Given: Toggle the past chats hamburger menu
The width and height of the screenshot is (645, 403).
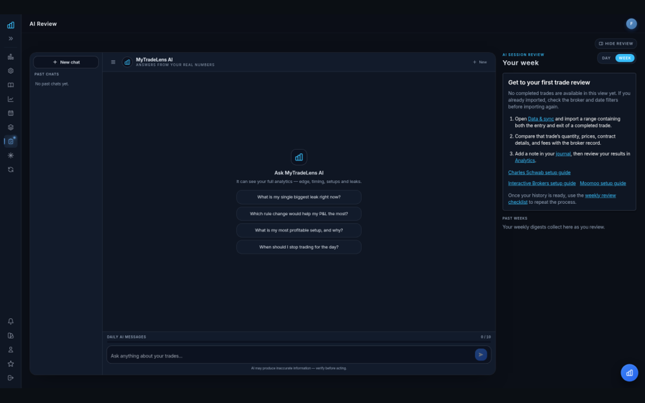Looking at the screenshot, I should click(x=113, y=62).
